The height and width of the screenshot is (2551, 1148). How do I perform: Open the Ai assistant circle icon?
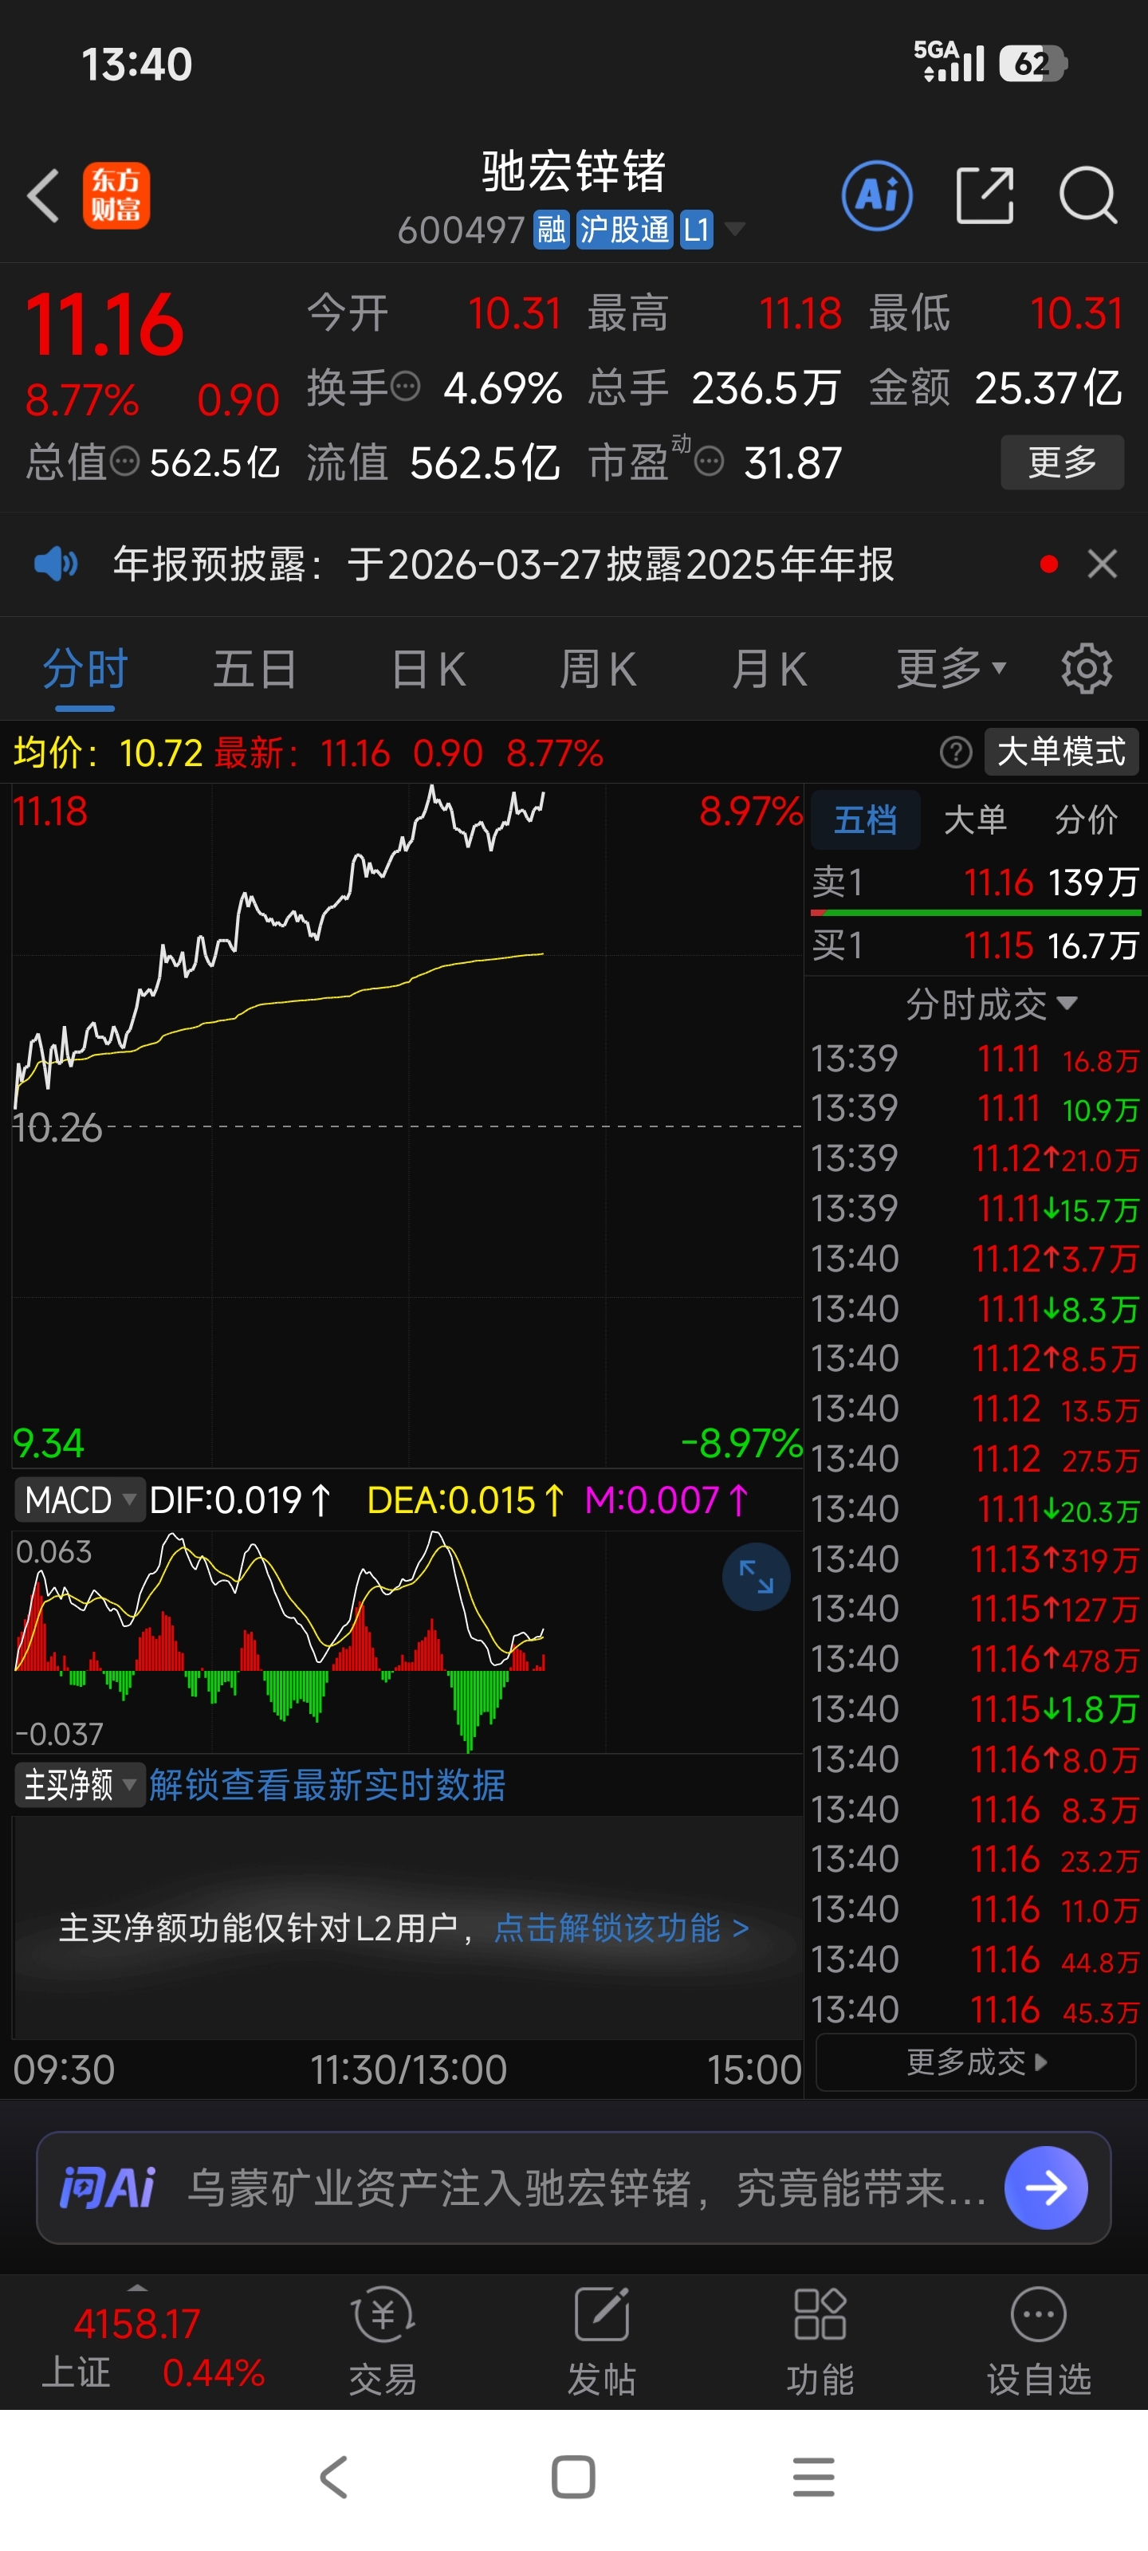tap(877, 195)
